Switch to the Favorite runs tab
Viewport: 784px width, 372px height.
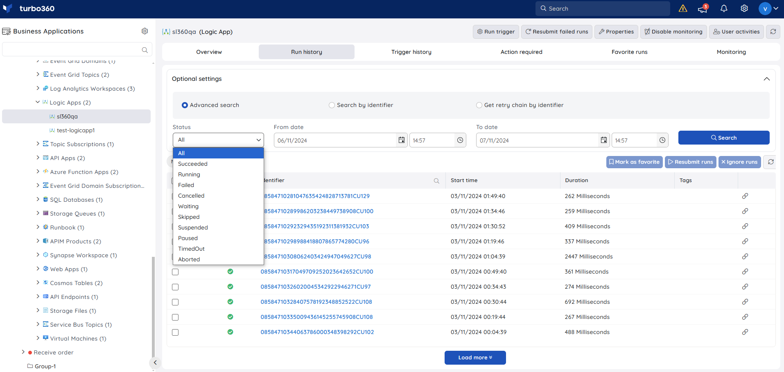[630, 52]
